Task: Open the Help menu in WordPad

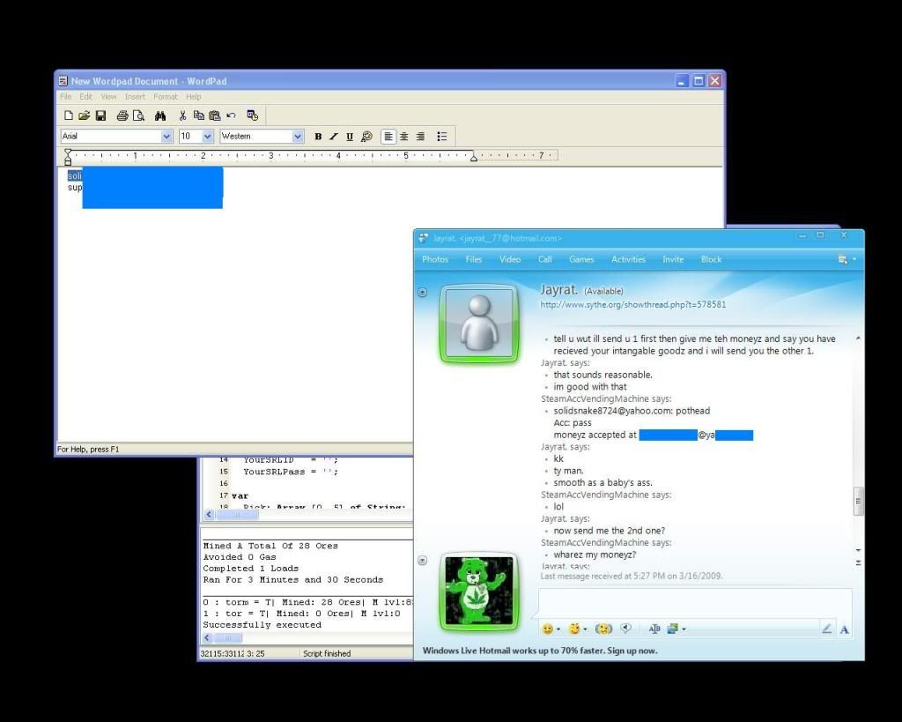Action: pos(193,97)
